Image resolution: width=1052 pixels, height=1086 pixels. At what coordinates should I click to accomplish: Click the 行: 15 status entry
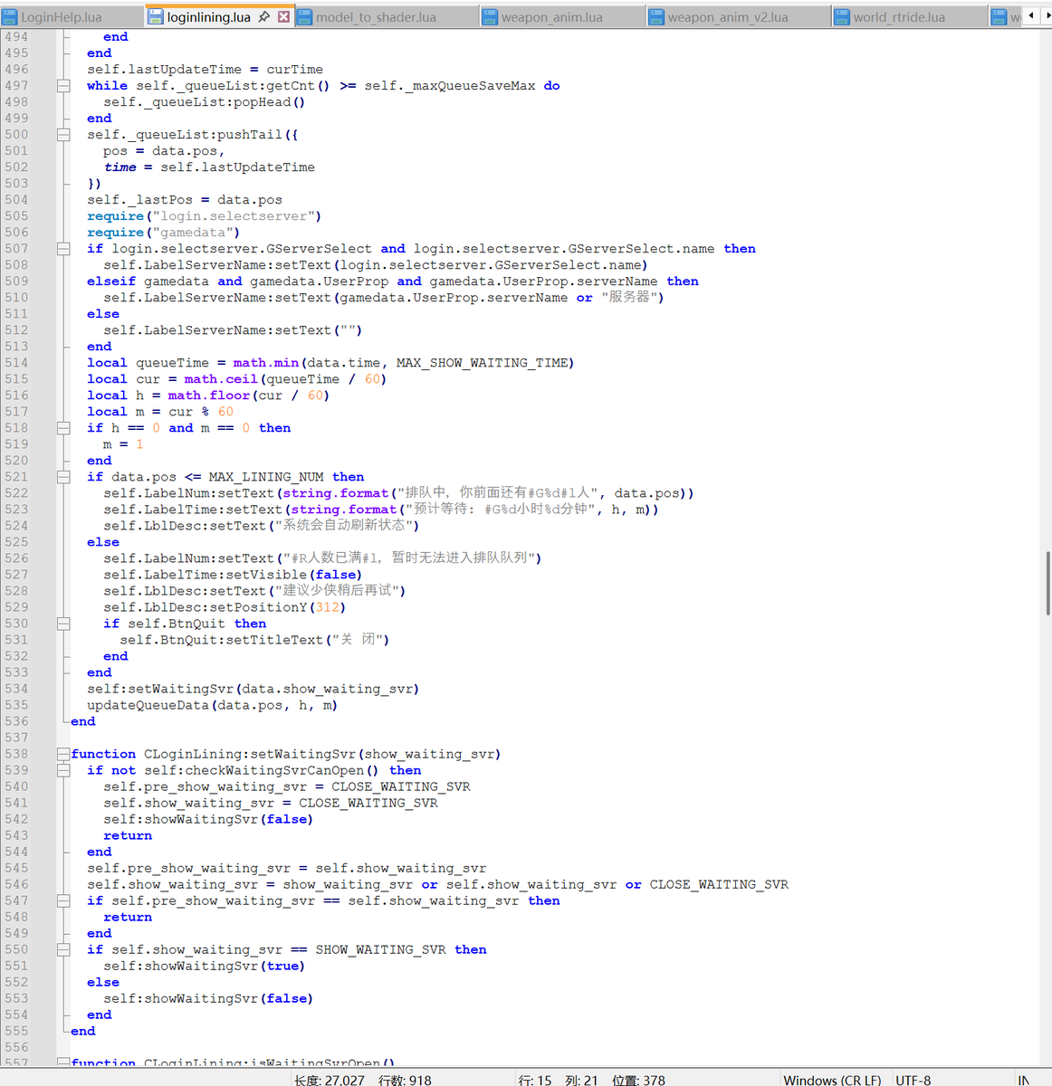pyautogui.click(x=534, y=1080)
